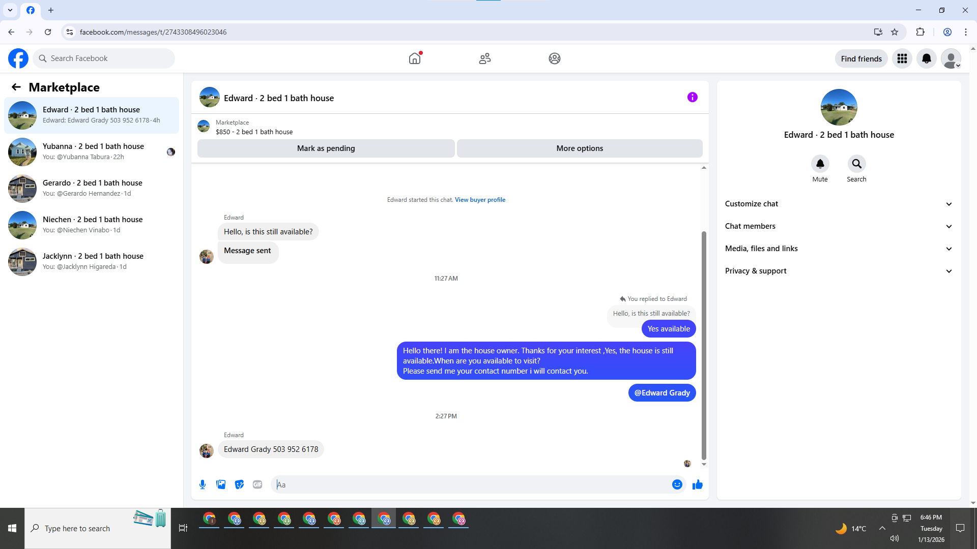This screenshot has height=549, width=977.
Task: Click the microphone voice clip icon
Action: (203, 484)
